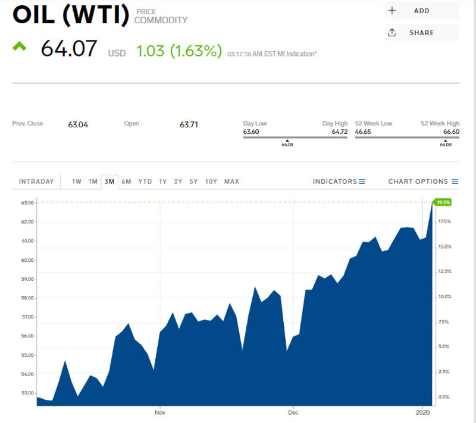Open the INDICATORS dropdown
The image size is (476, 423).
[339, 181]
